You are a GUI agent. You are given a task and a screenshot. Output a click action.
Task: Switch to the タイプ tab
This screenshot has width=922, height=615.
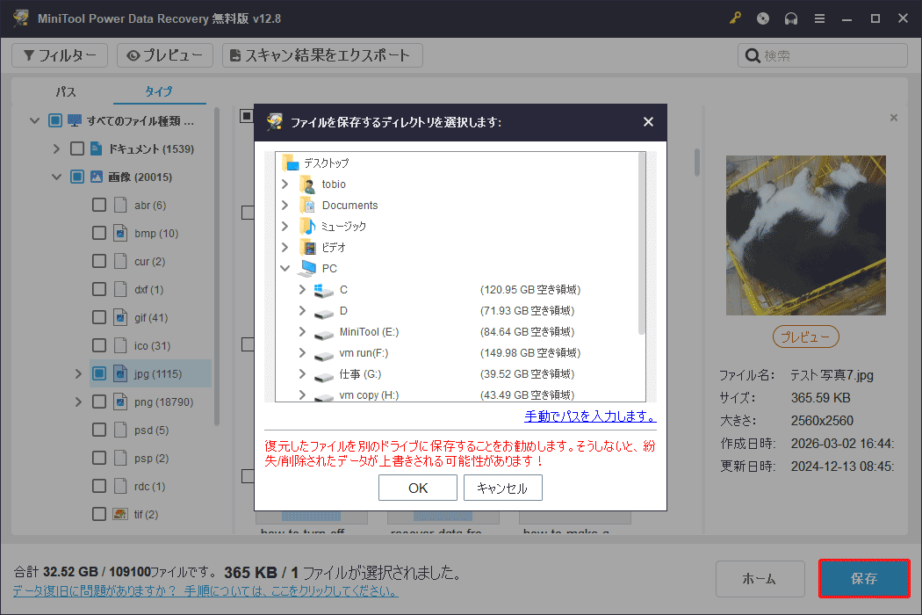click(159, 91)
